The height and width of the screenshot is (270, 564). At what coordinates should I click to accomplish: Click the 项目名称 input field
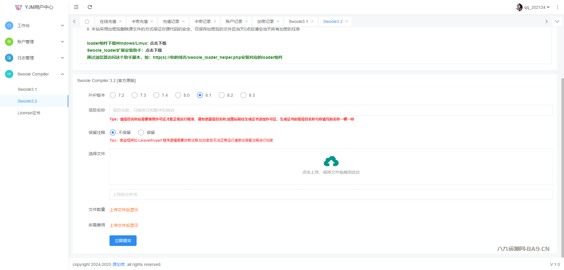click(x=331, y=110)
